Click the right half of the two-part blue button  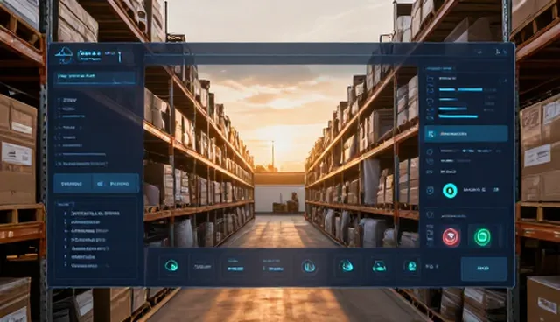[115, 184]
